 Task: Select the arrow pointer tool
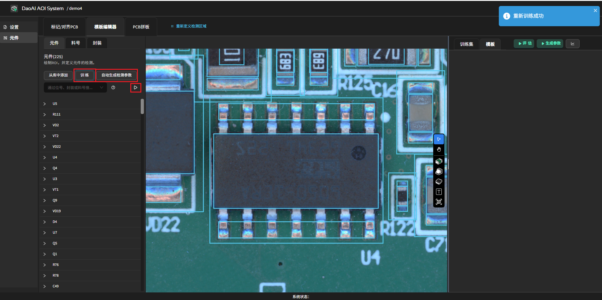[x=439, y=139]
